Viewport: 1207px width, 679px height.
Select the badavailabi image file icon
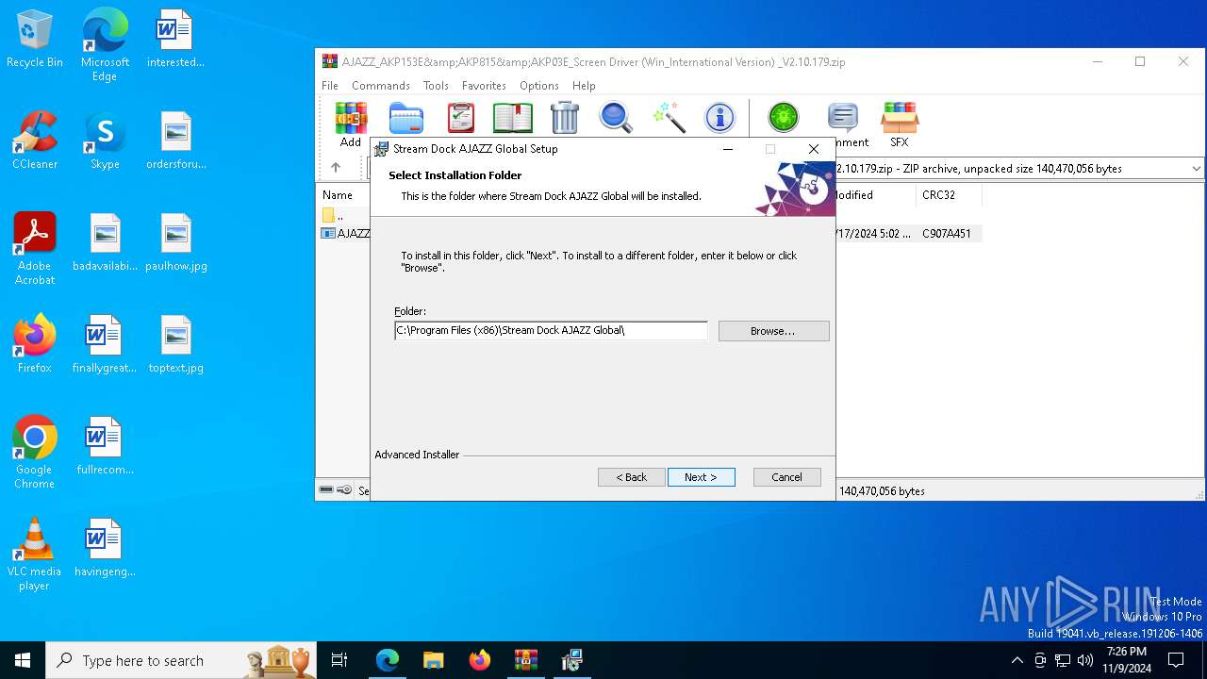[105, 242]
